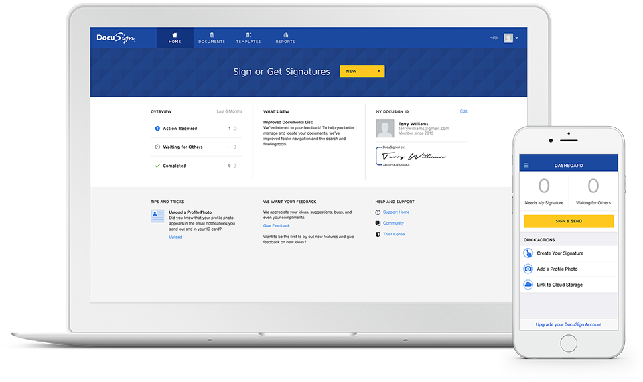This screenshot has width=643, height=382.
Task: Tap the SIGN & SEND button
Action: [569, 221]
